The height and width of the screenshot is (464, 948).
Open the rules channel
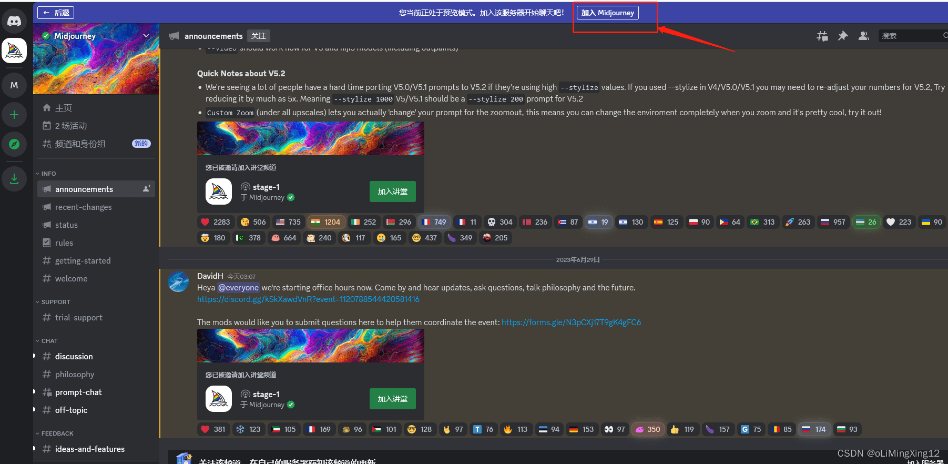point(96,243)
